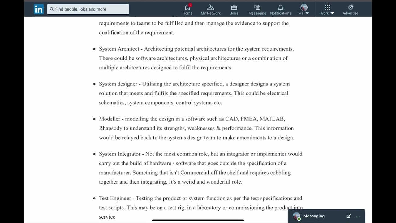This screenshot has width=396, height=223.
Task: Expand the Work dropdown arrow
Action: [x=332, y=13]
